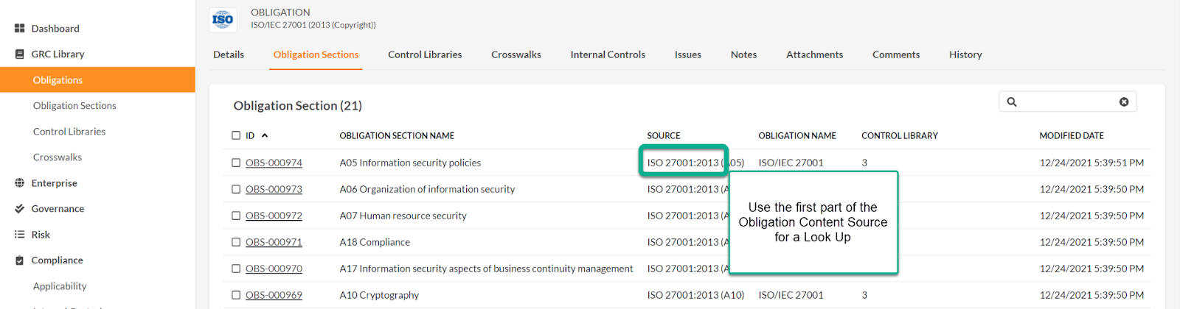Open the History tab

(965, 54)
